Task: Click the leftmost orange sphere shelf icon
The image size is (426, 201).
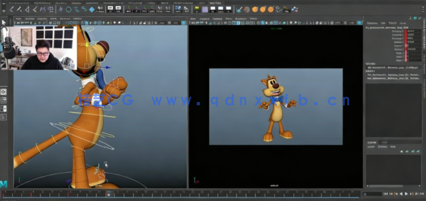Action: coord(255,9)
